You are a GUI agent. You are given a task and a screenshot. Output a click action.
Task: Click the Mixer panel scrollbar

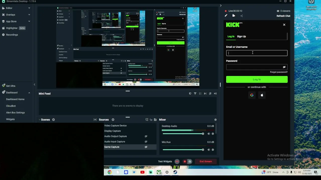click(x=216, y=128)
